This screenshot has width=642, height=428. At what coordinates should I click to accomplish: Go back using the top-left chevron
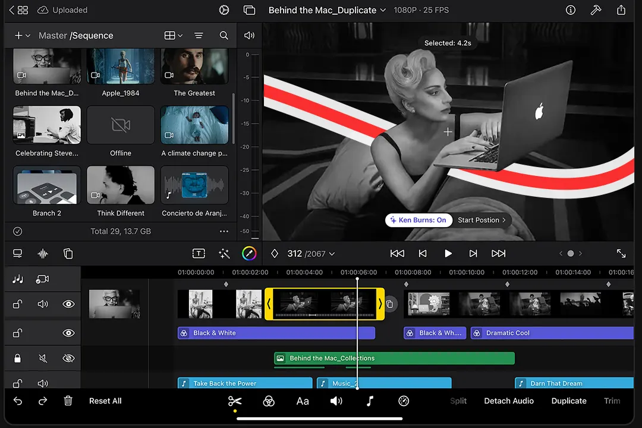11,10
